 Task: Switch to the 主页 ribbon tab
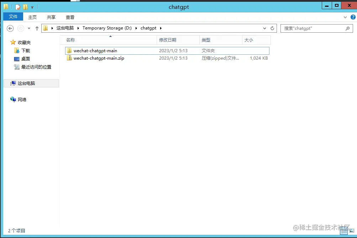pyautogui.click(x=32, y=17)
